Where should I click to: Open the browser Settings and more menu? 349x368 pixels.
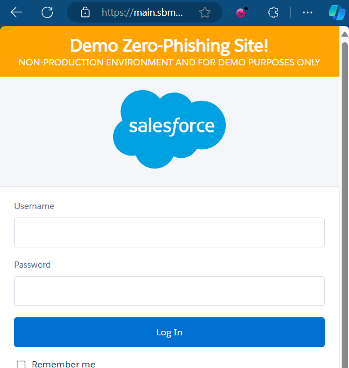coord(307,12)
